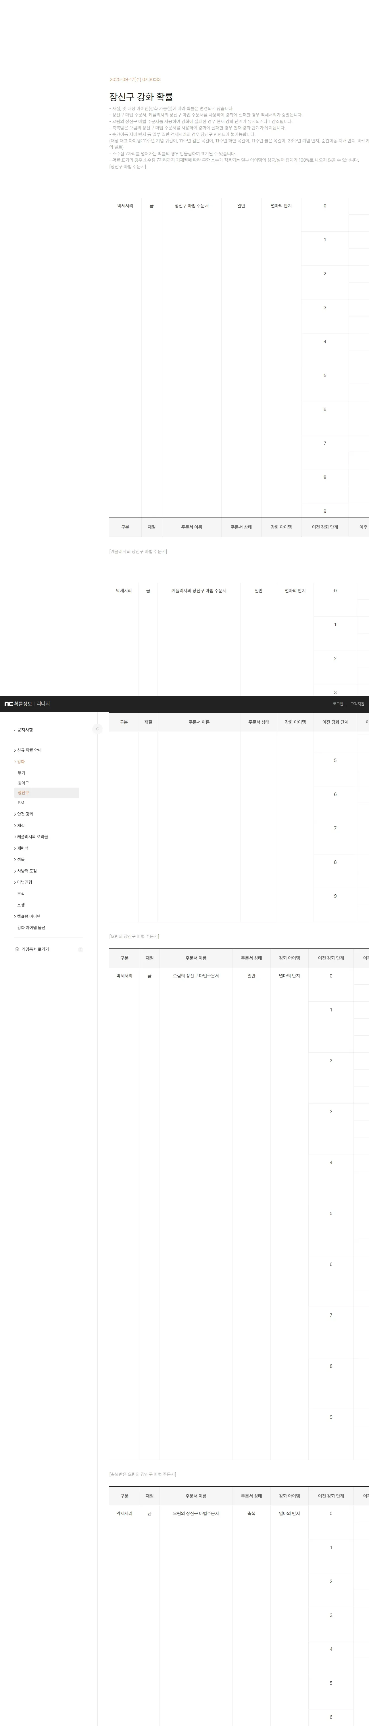
Task: Open the 리니지 header link
Action: (43, 704)
